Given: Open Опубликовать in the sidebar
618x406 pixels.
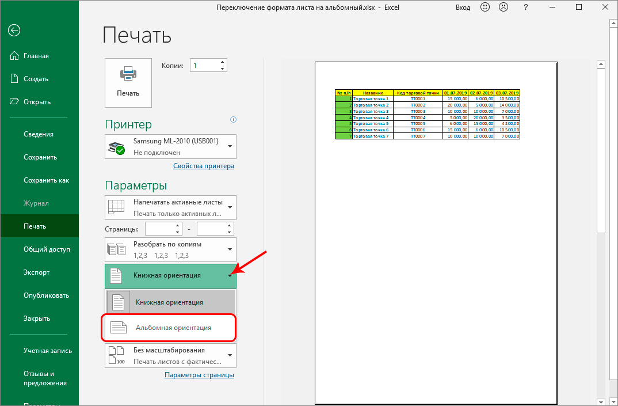Looking at the screenshot, I should [47, 295].
